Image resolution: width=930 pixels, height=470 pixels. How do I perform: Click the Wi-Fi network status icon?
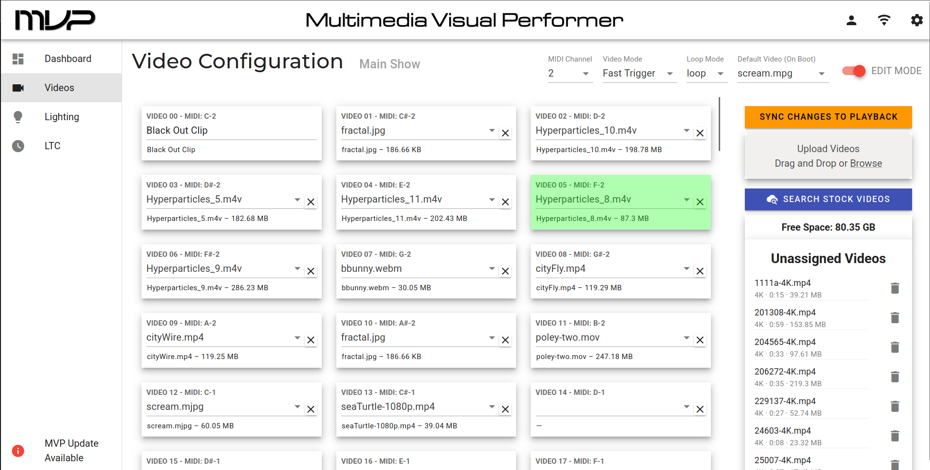point(884,20)
